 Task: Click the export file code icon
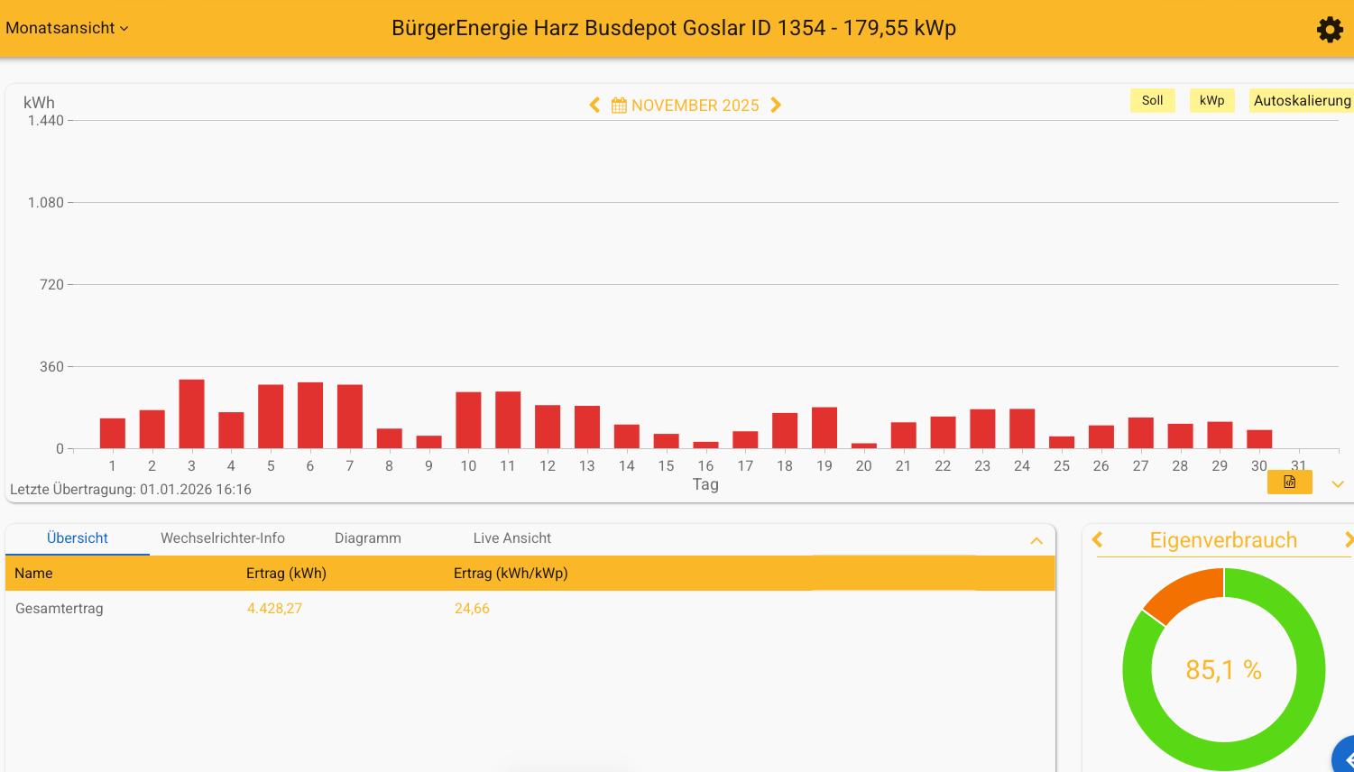click(x=1289, y=482)
